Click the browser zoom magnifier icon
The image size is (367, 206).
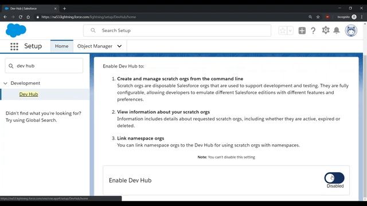tap(310, 17)
